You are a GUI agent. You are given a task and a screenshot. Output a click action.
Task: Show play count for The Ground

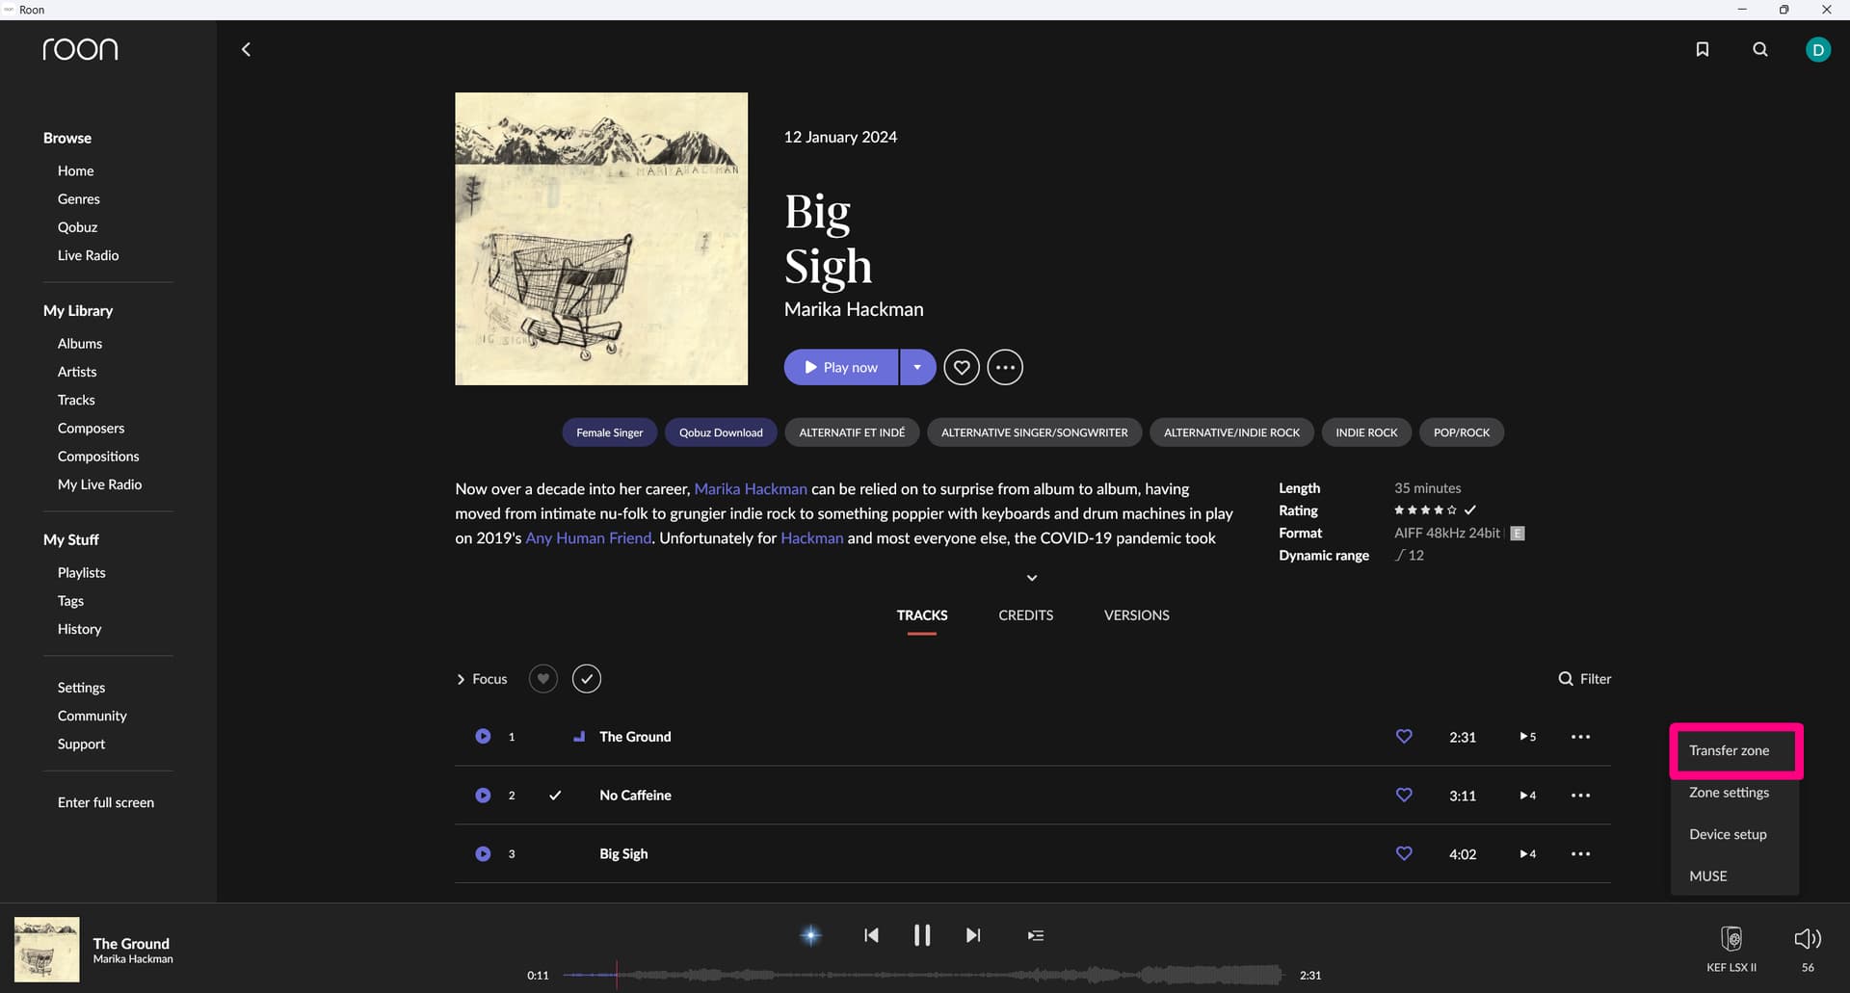point(1527,737)
